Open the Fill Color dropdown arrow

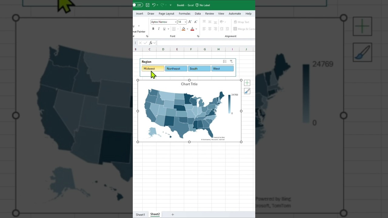tap(187, 29)
